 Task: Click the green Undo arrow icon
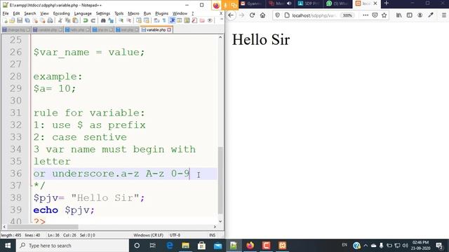point(86,20)
